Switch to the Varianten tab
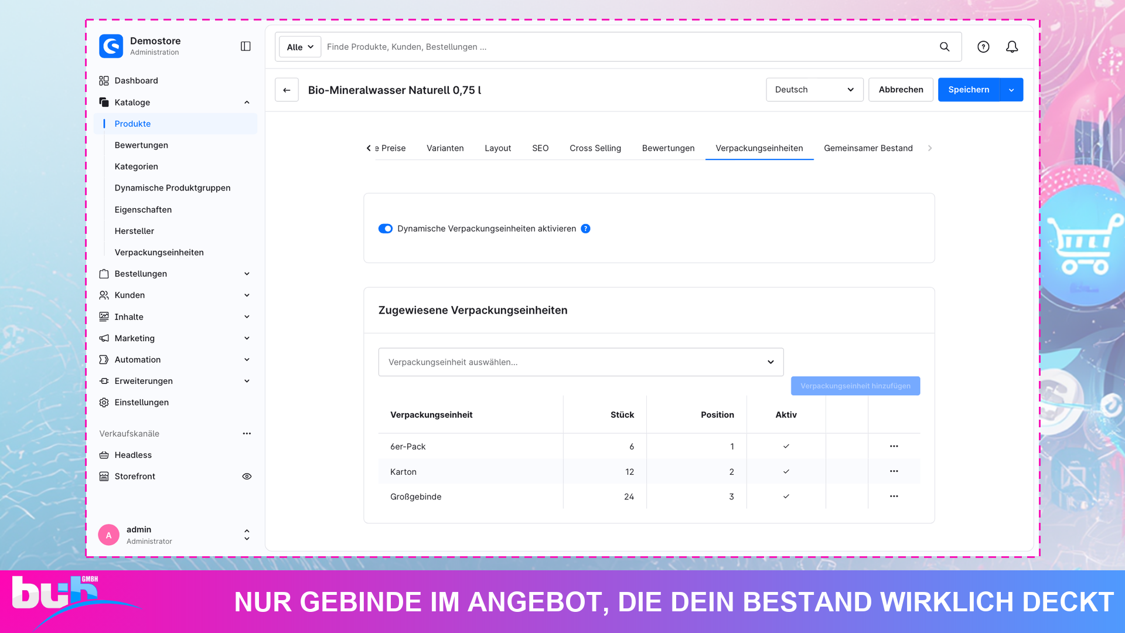Screen dimensions: 1125x633 click(445, 148)
